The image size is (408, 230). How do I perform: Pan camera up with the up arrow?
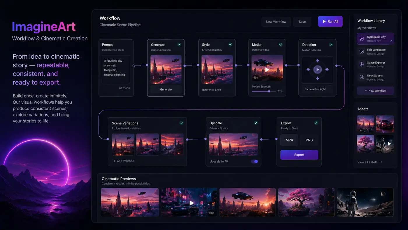(318, 61)
